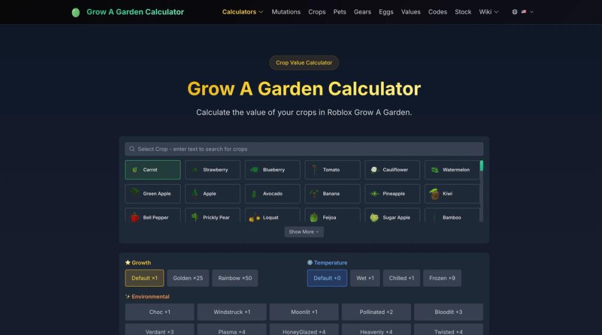Select the Avocado crop

pyautogui.click(x=272, y=194)
